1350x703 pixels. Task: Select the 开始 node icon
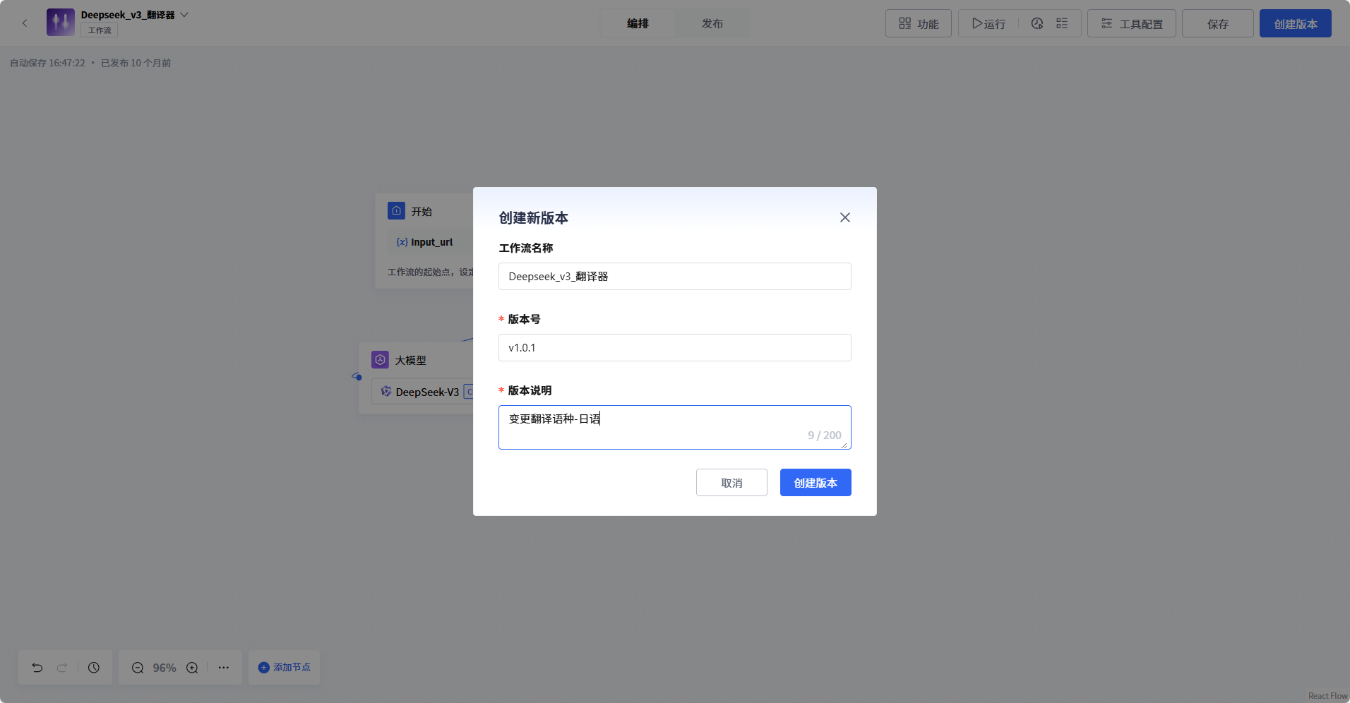click(396, 210)
